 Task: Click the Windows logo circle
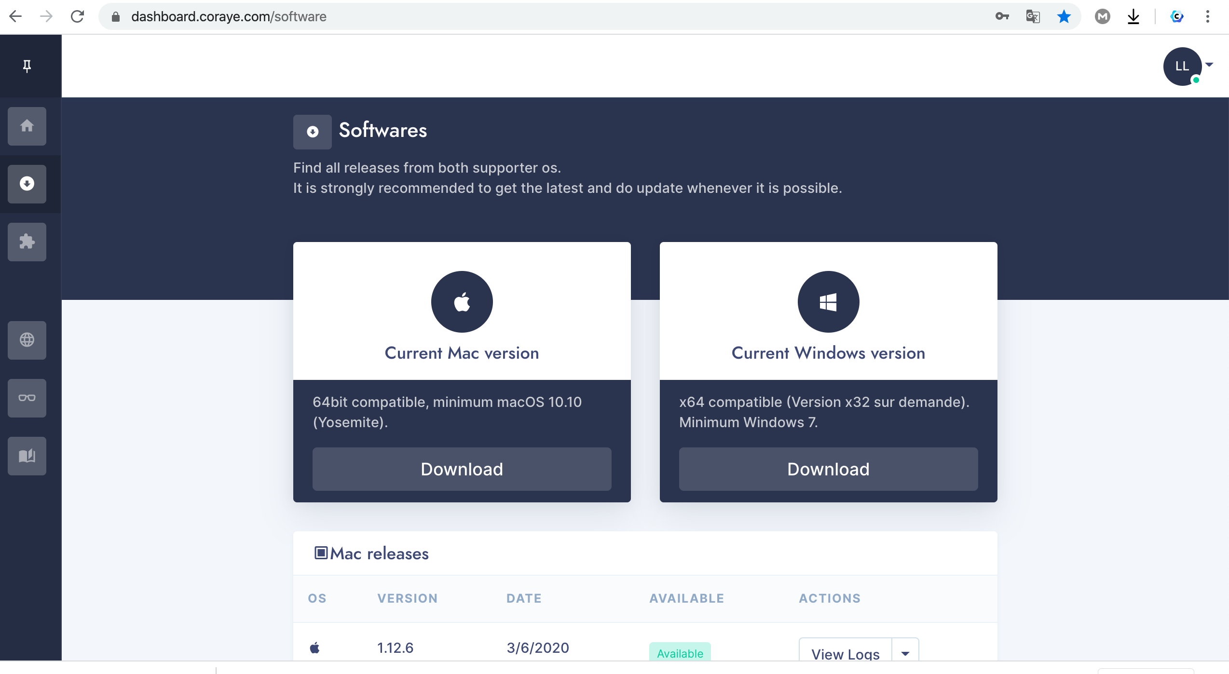coord(829,302)
